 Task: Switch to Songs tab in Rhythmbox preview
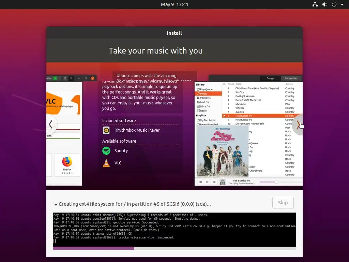point(270,78)
